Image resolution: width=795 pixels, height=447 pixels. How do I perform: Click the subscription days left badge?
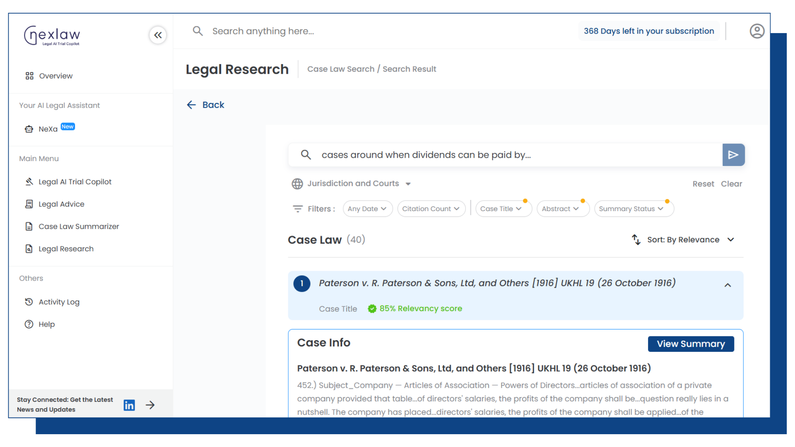tap(649, 31)
